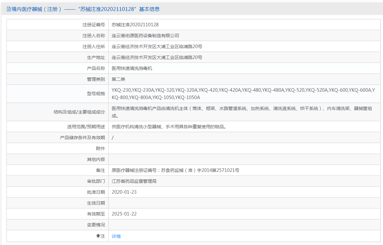
Task: Click the 产品储存条件及有效期 label
Action: (x=82, y=138)
